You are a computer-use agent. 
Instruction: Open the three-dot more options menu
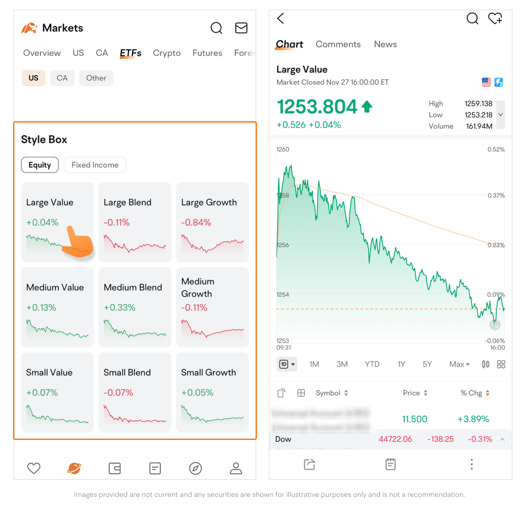coord(471,464)
